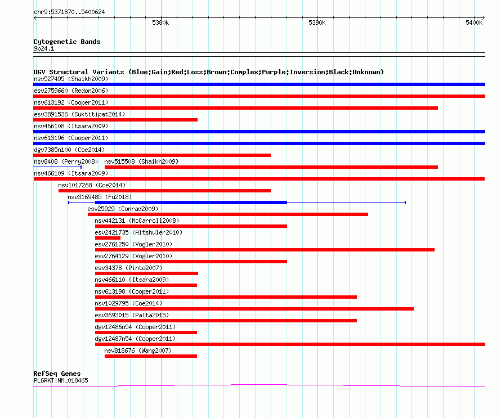Click the 9p24.1 cytogenetic band label
The width and height of the screenshot is (501, 418).
click(44, 48)
